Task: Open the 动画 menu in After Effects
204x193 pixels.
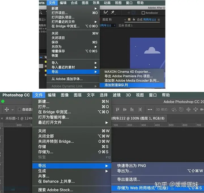Action: click(107, 3)
